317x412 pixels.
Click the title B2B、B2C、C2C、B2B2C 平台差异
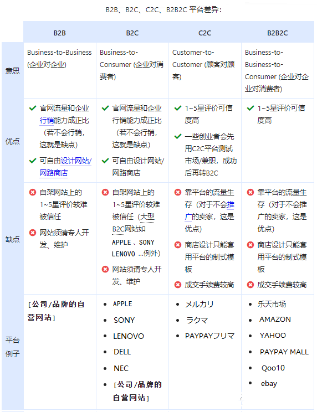pos(163,10)
